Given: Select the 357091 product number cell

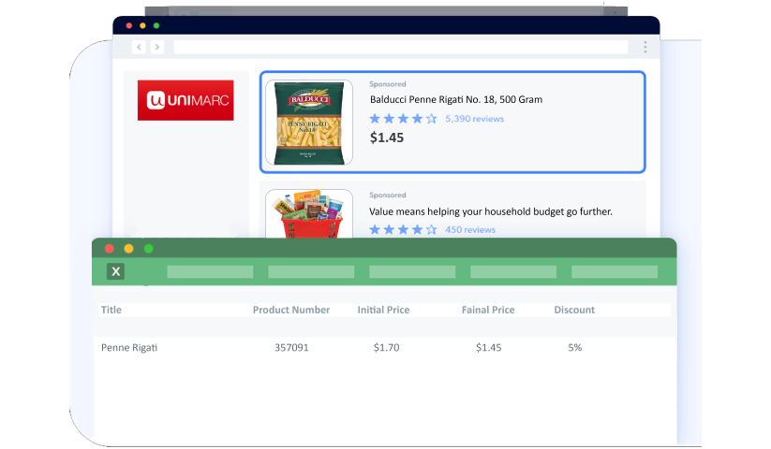Looking at the screenshot, I should click(291, 347).
